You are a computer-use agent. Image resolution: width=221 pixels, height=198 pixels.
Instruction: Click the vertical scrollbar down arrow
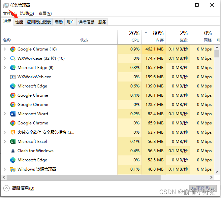(x=217, y=172)
